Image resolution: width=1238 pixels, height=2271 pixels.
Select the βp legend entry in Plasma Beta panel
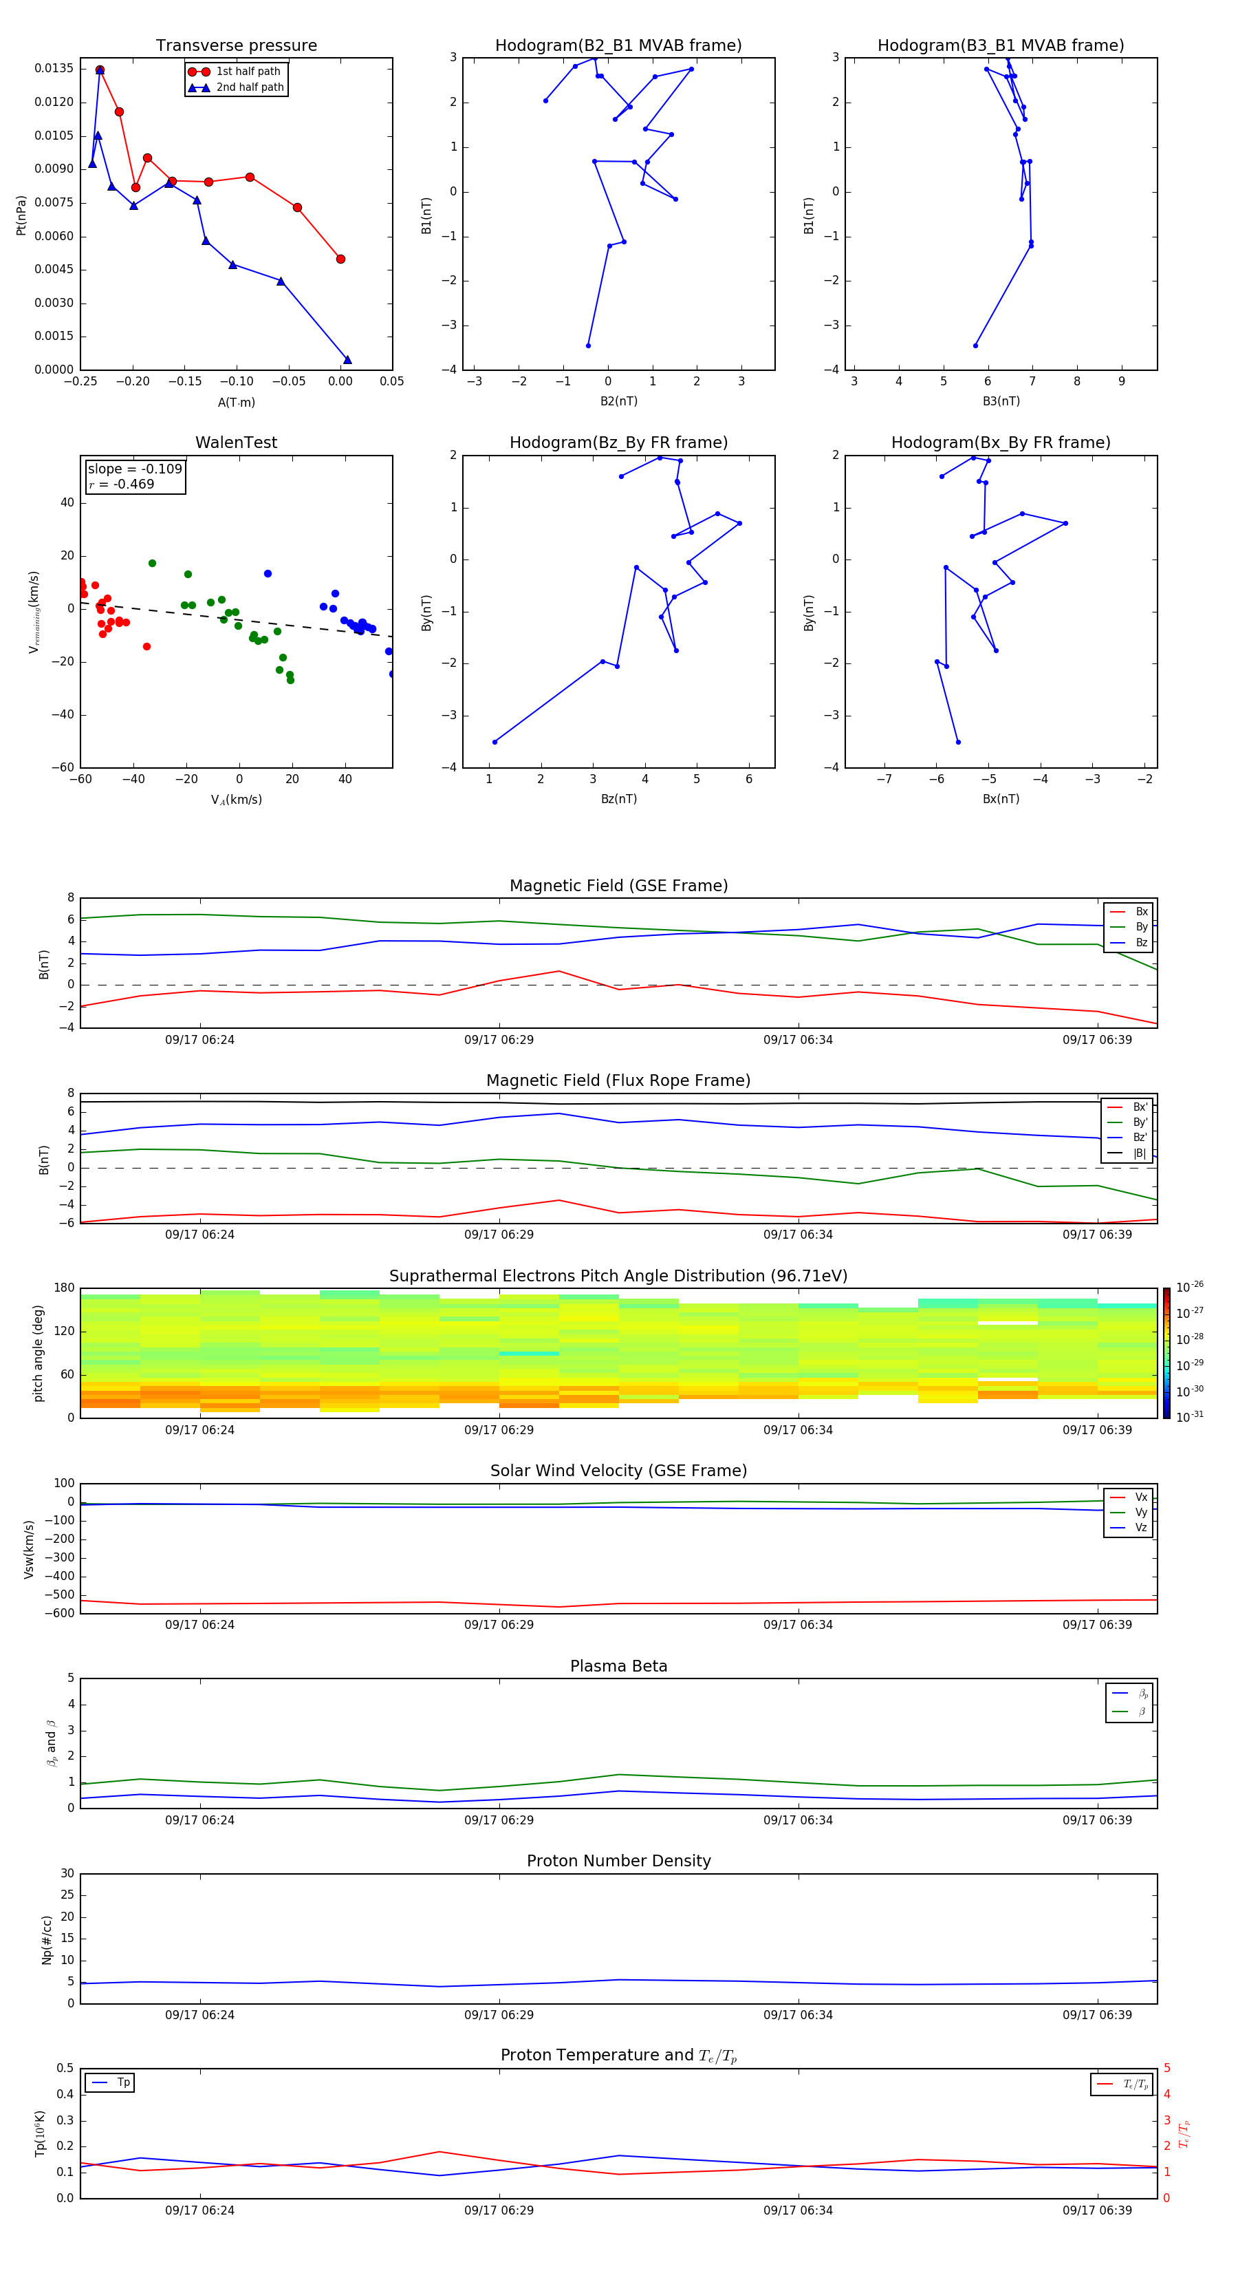tap(1129, 1693)
